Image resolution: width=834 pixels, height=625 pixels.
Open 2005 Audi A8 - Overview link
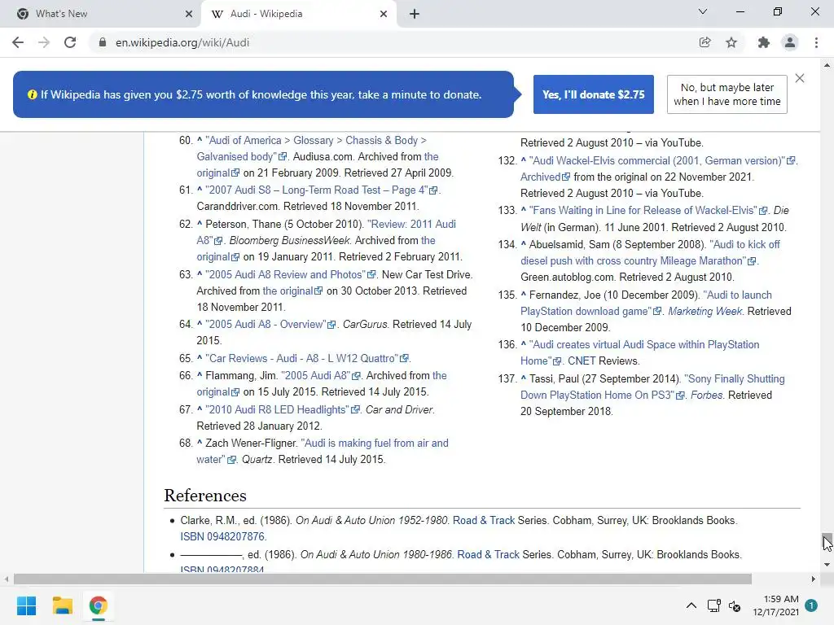(270, 324)
